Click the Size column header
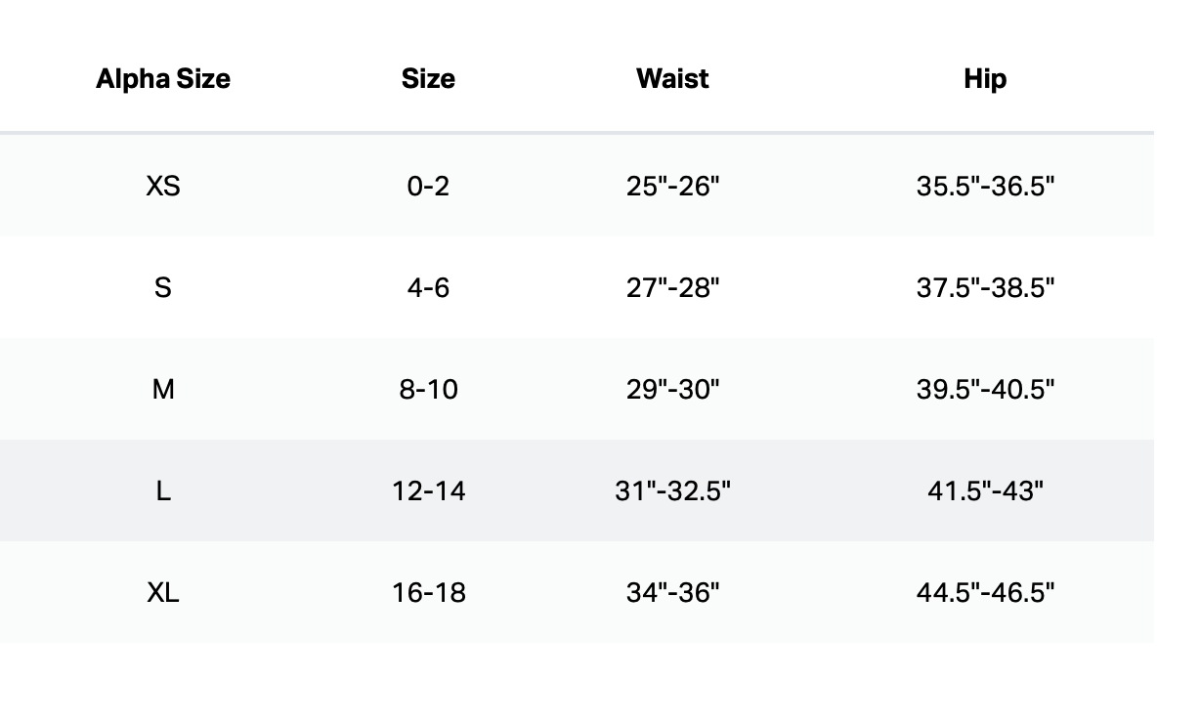 click(x=428, y=79)
